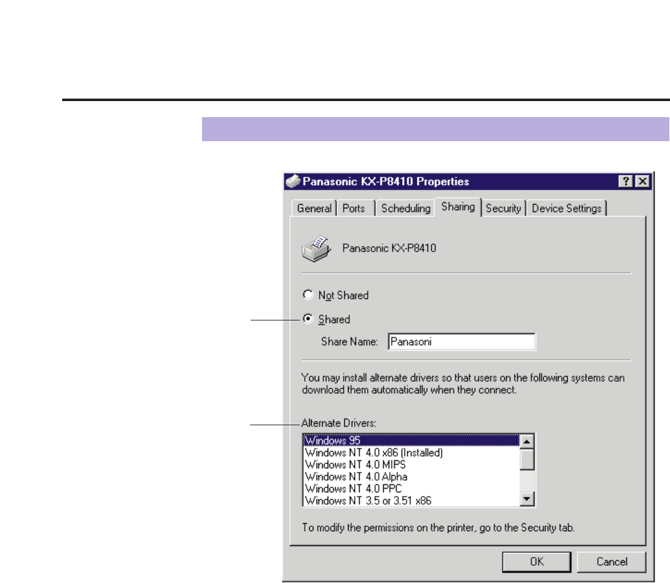Click the driver list scrollbar thumb

click(x=527, y=459)
